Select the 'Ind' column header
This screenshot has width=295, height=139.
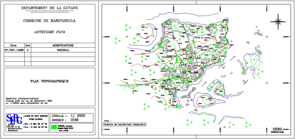point(28,46)
